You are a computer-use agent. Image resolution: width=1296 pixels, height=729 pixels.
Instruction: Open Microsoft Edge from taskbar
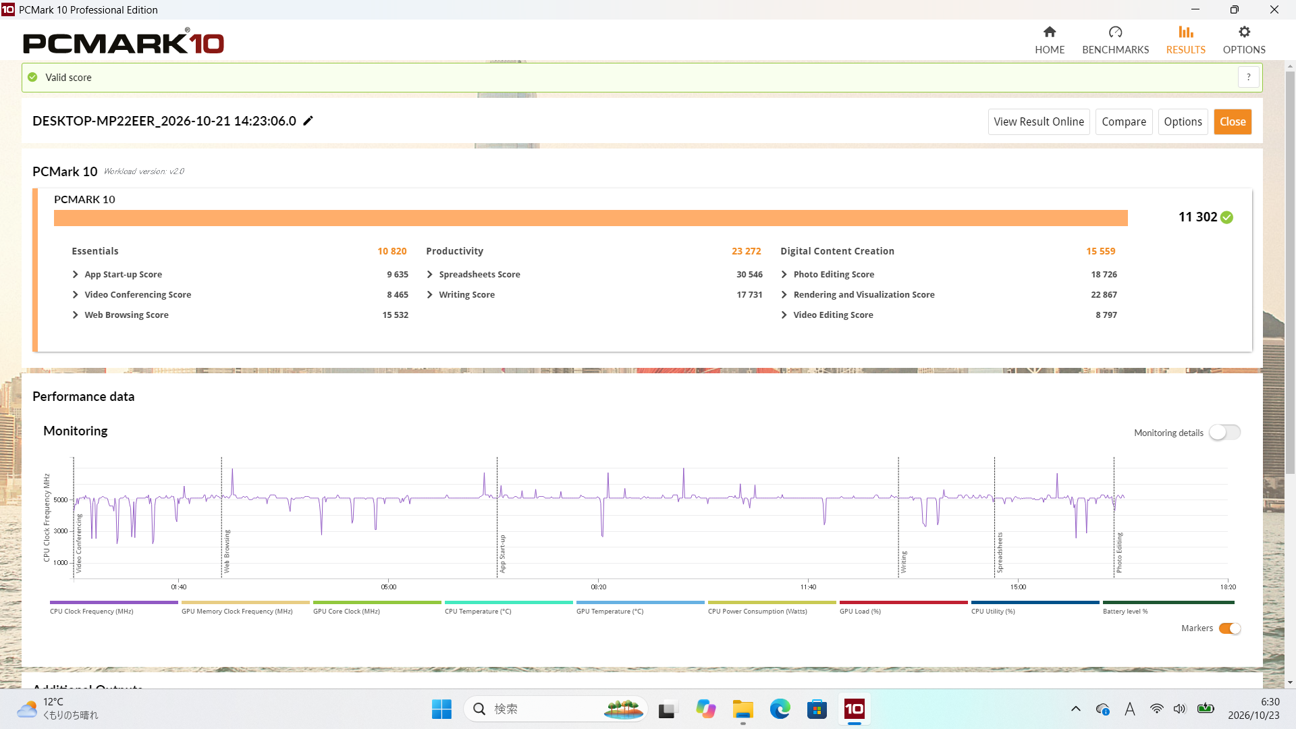[x=780, y=709]
